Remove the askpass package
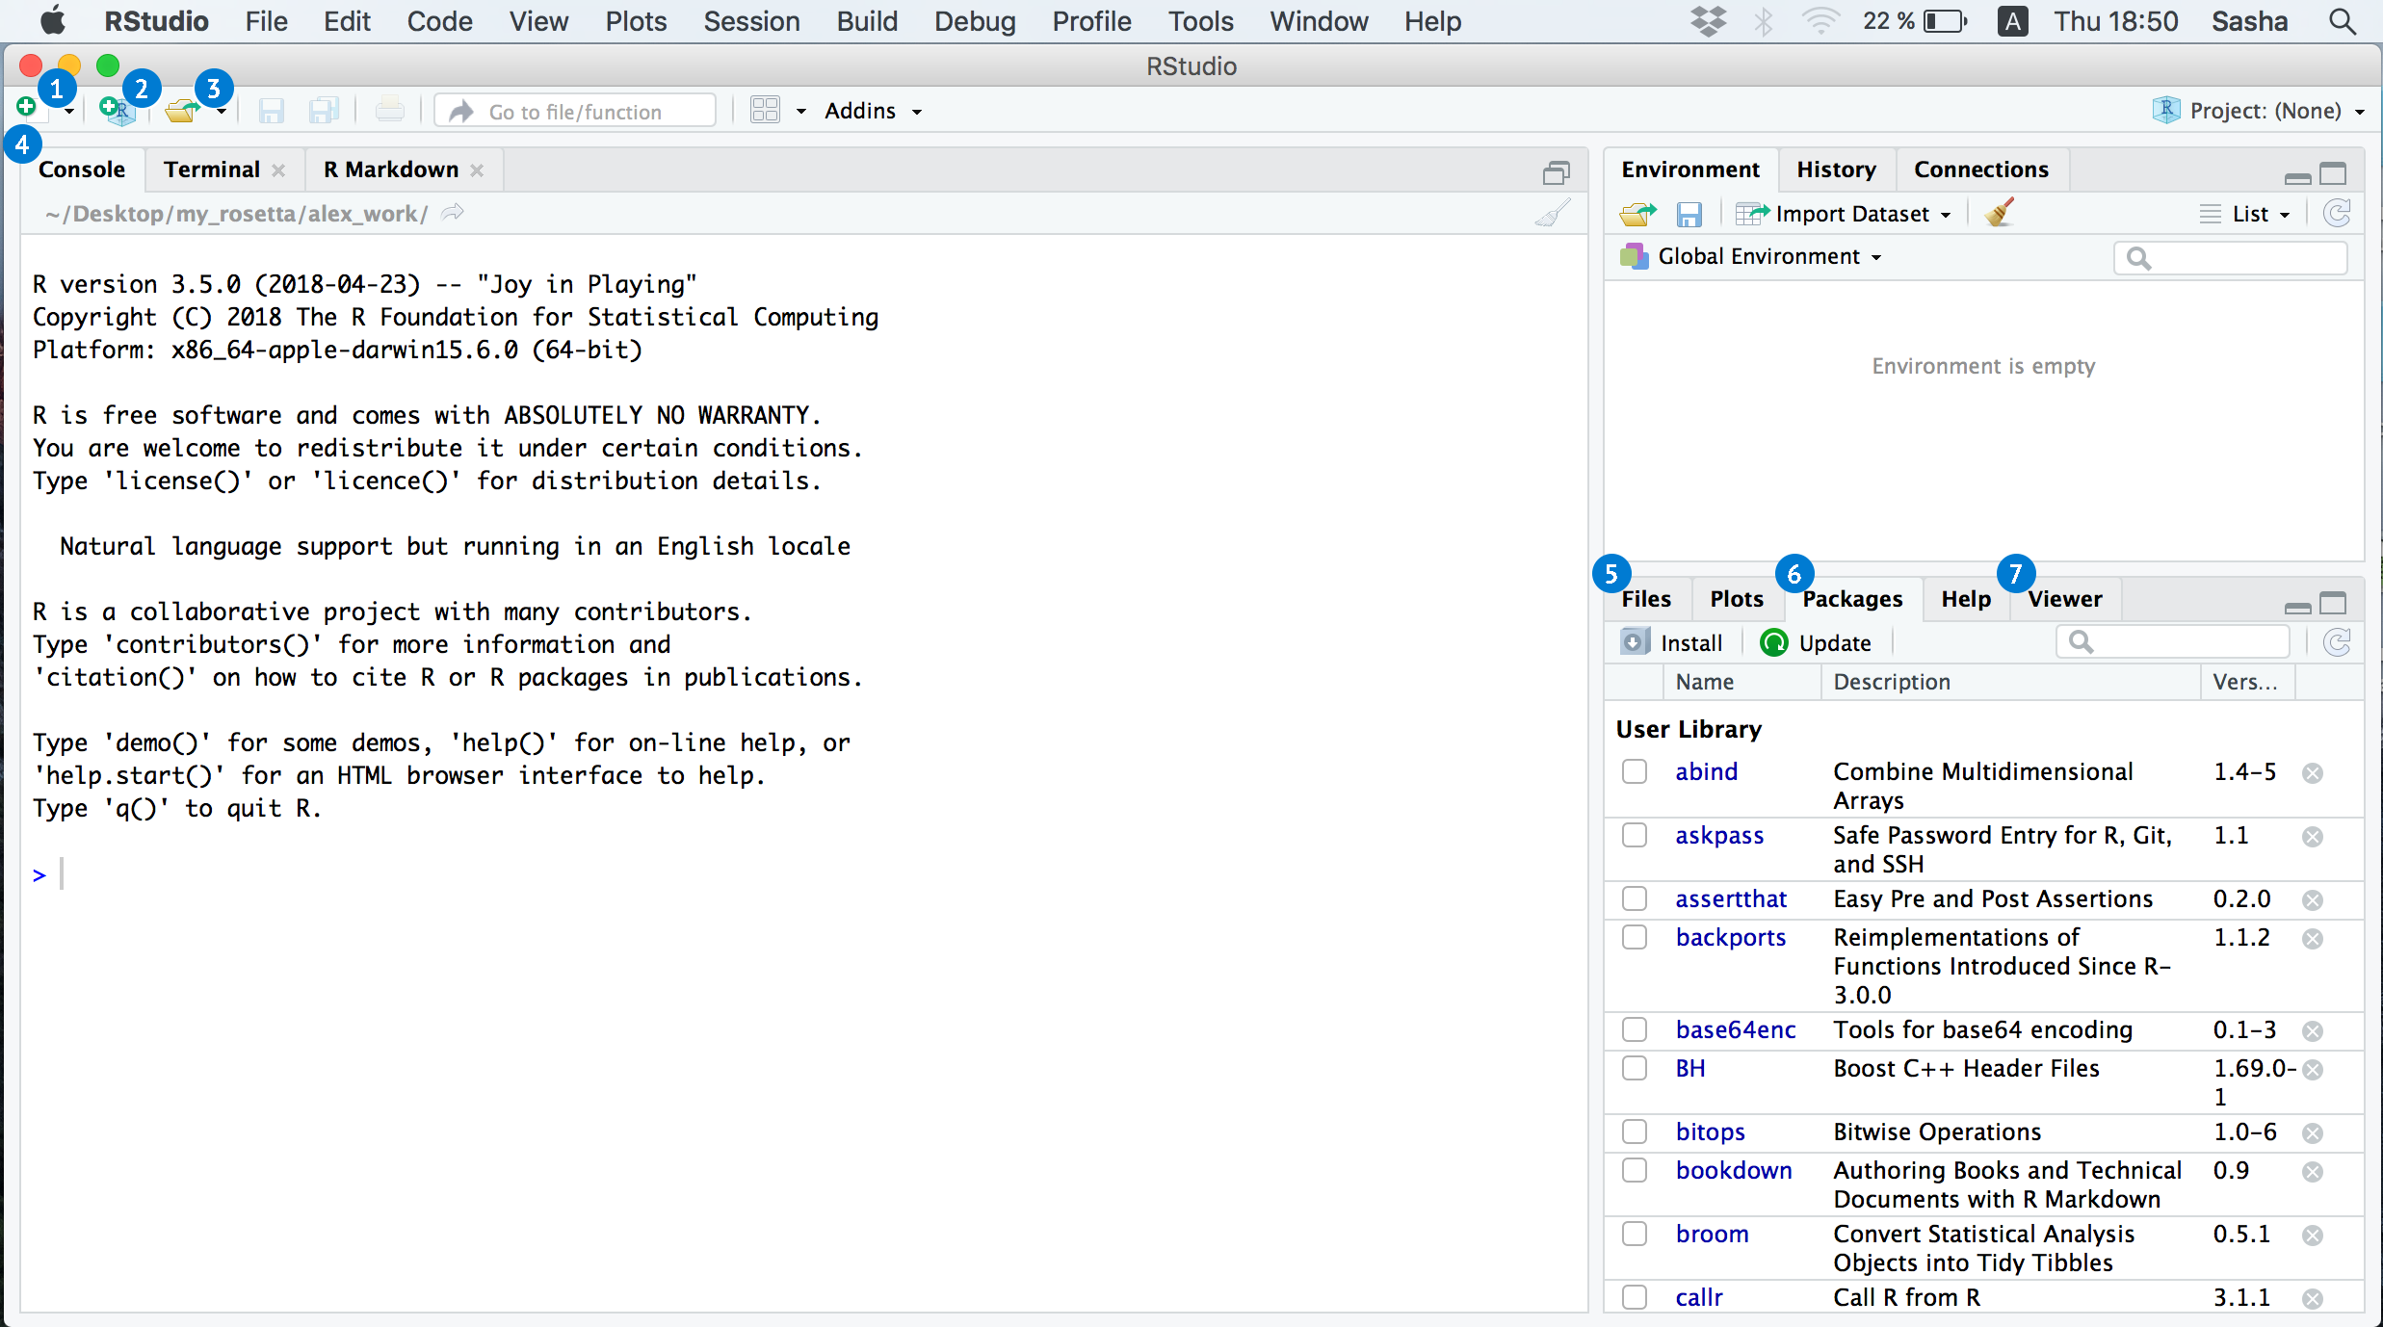The width and height of the screenshot is (2383, 1327). click(2313, 837)
